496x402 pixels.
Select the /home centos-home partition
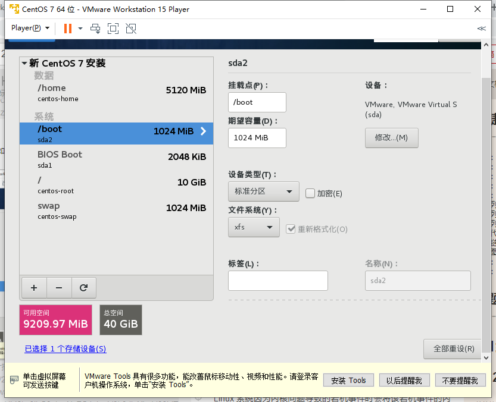[x=117, y=93]
